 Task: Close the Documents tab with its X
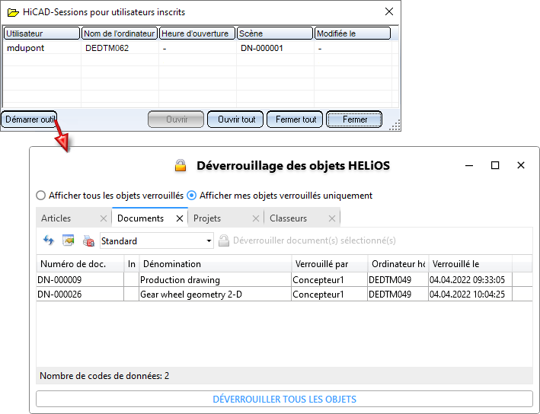(180, 218)
